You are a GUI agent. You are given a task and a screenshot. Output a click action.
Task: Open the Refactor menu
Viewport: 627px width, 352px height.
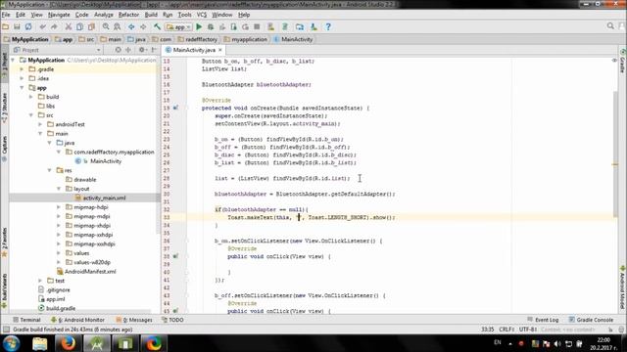pos(128,15)
